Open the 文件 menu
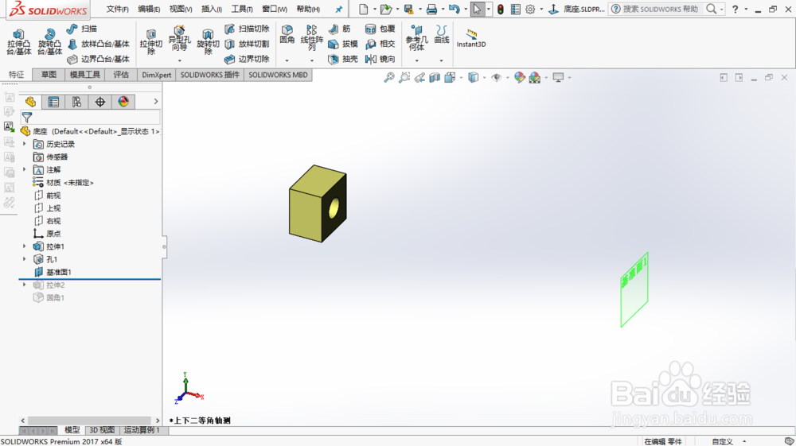Image resolution: width=796 pixels, height=446 pixels. tap(117, 9)
